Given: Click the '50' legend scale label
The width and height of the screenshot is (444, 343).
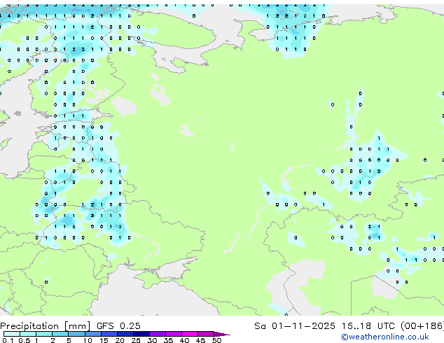Looking at the screenshot, I should click(x=216, y=340).
